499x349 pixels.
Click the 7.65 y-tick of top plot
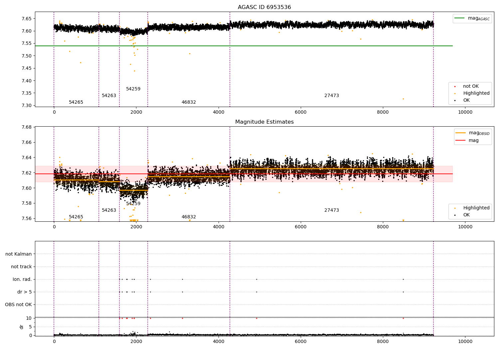tap(26, 19)
